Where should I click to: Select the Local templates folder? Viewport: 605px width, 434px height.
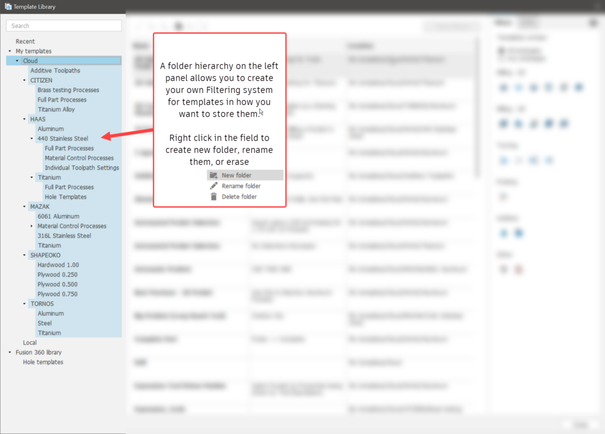click(x=30, y=342)
